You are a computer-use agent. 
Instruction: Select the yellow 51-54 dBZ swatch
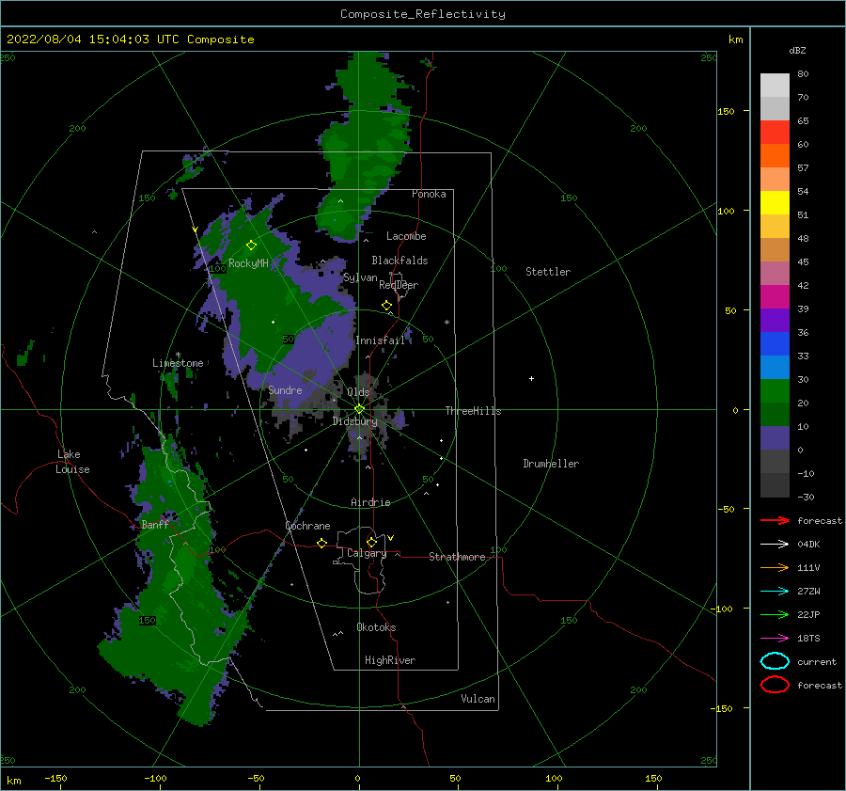(775, 203)
